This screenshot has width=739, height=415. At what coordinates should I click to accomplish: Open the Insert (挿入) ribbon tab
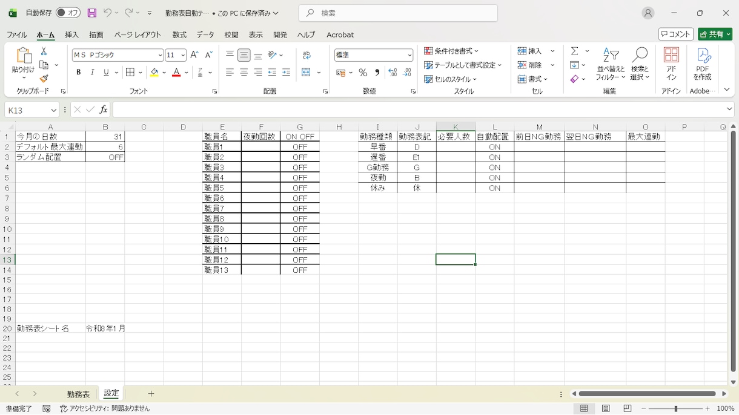(x=71, y=34)
